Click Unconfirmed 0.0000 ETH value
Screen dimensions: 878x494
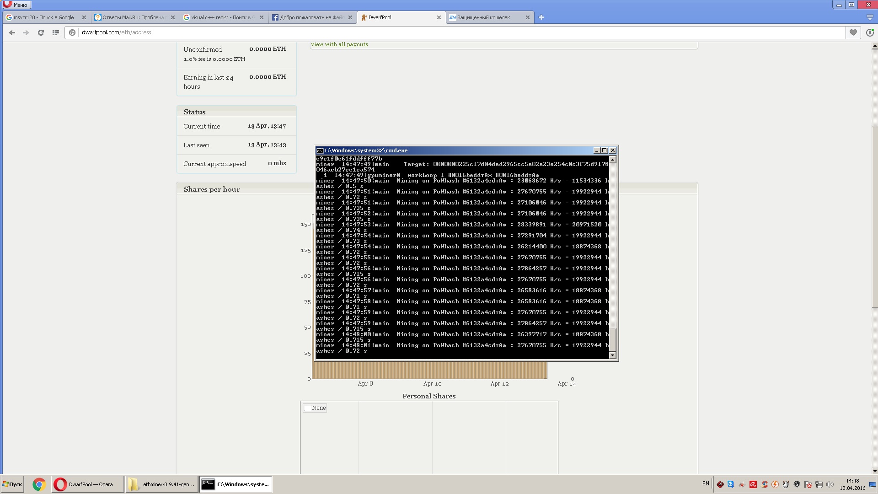(x=268, y=49)
